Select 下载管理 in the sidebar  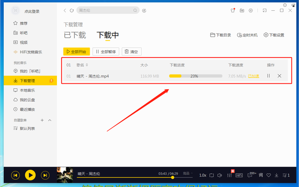[x=30, y=80]
